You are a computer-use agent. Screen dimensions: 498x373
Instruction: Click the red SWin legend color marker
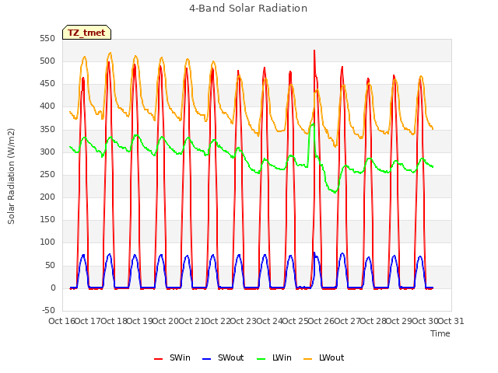tap(158, 359)
